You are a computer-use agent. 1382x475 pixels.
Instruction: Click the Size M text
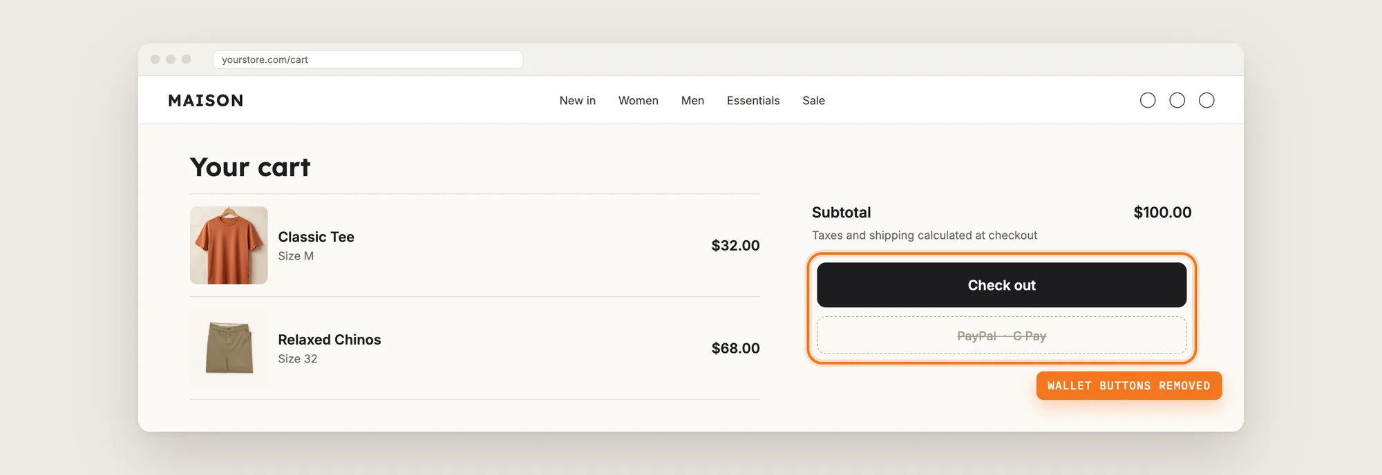click(x=296, y=256)
